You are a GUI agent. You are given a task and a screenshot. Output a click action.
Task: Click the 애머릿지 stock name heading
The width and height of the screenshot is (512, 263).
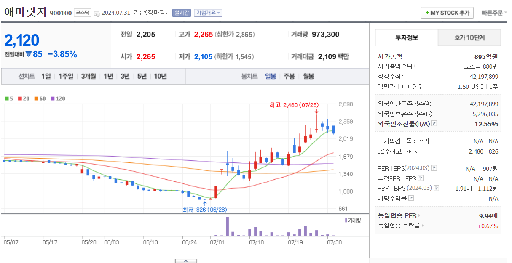pyautogui.click(x=25, y=12)
